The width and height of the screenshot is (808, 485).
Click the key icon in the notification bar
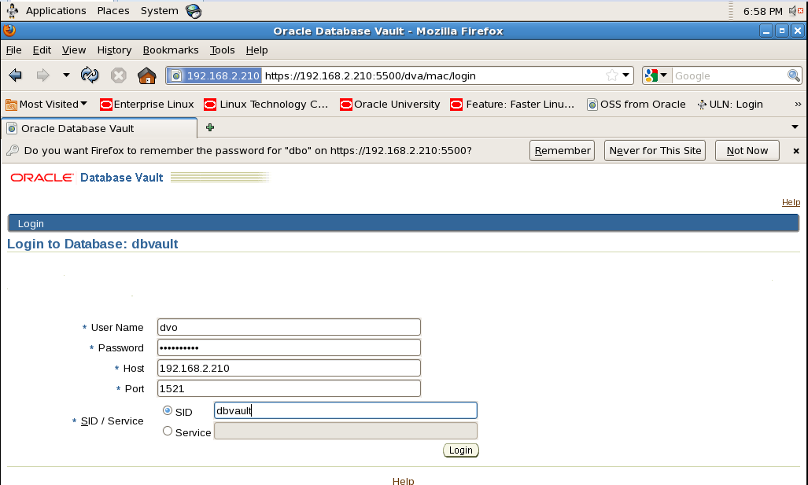point(13,150)
